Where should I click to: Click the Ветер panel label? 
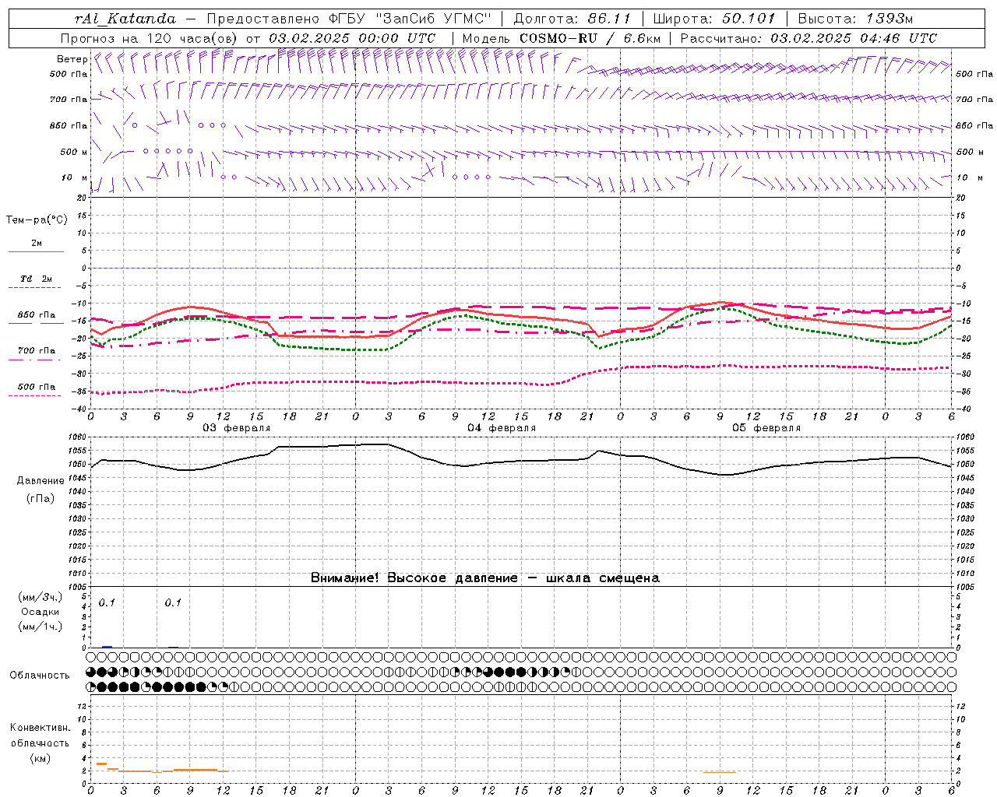pyautogui.click(x=72, y=59)
